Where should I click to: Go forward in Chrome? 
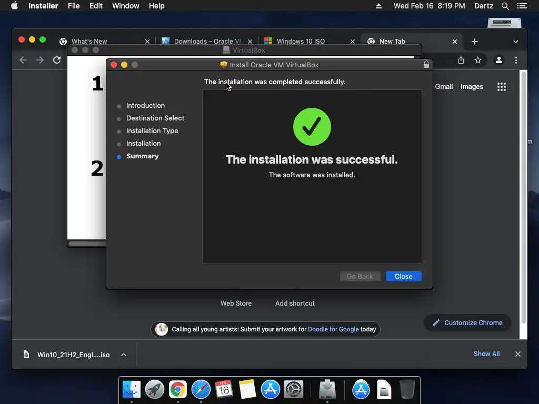click(x=40, y=60)
